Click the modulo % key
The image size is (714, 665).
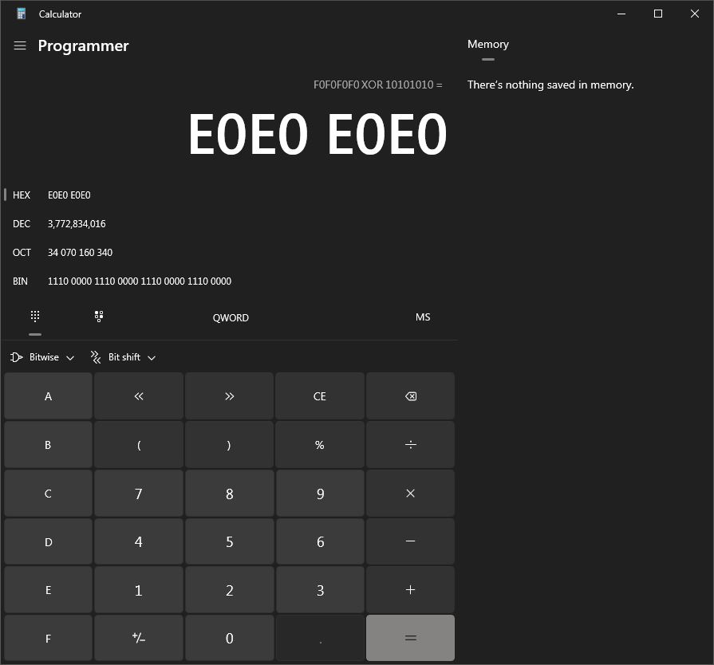click(320, 444)
